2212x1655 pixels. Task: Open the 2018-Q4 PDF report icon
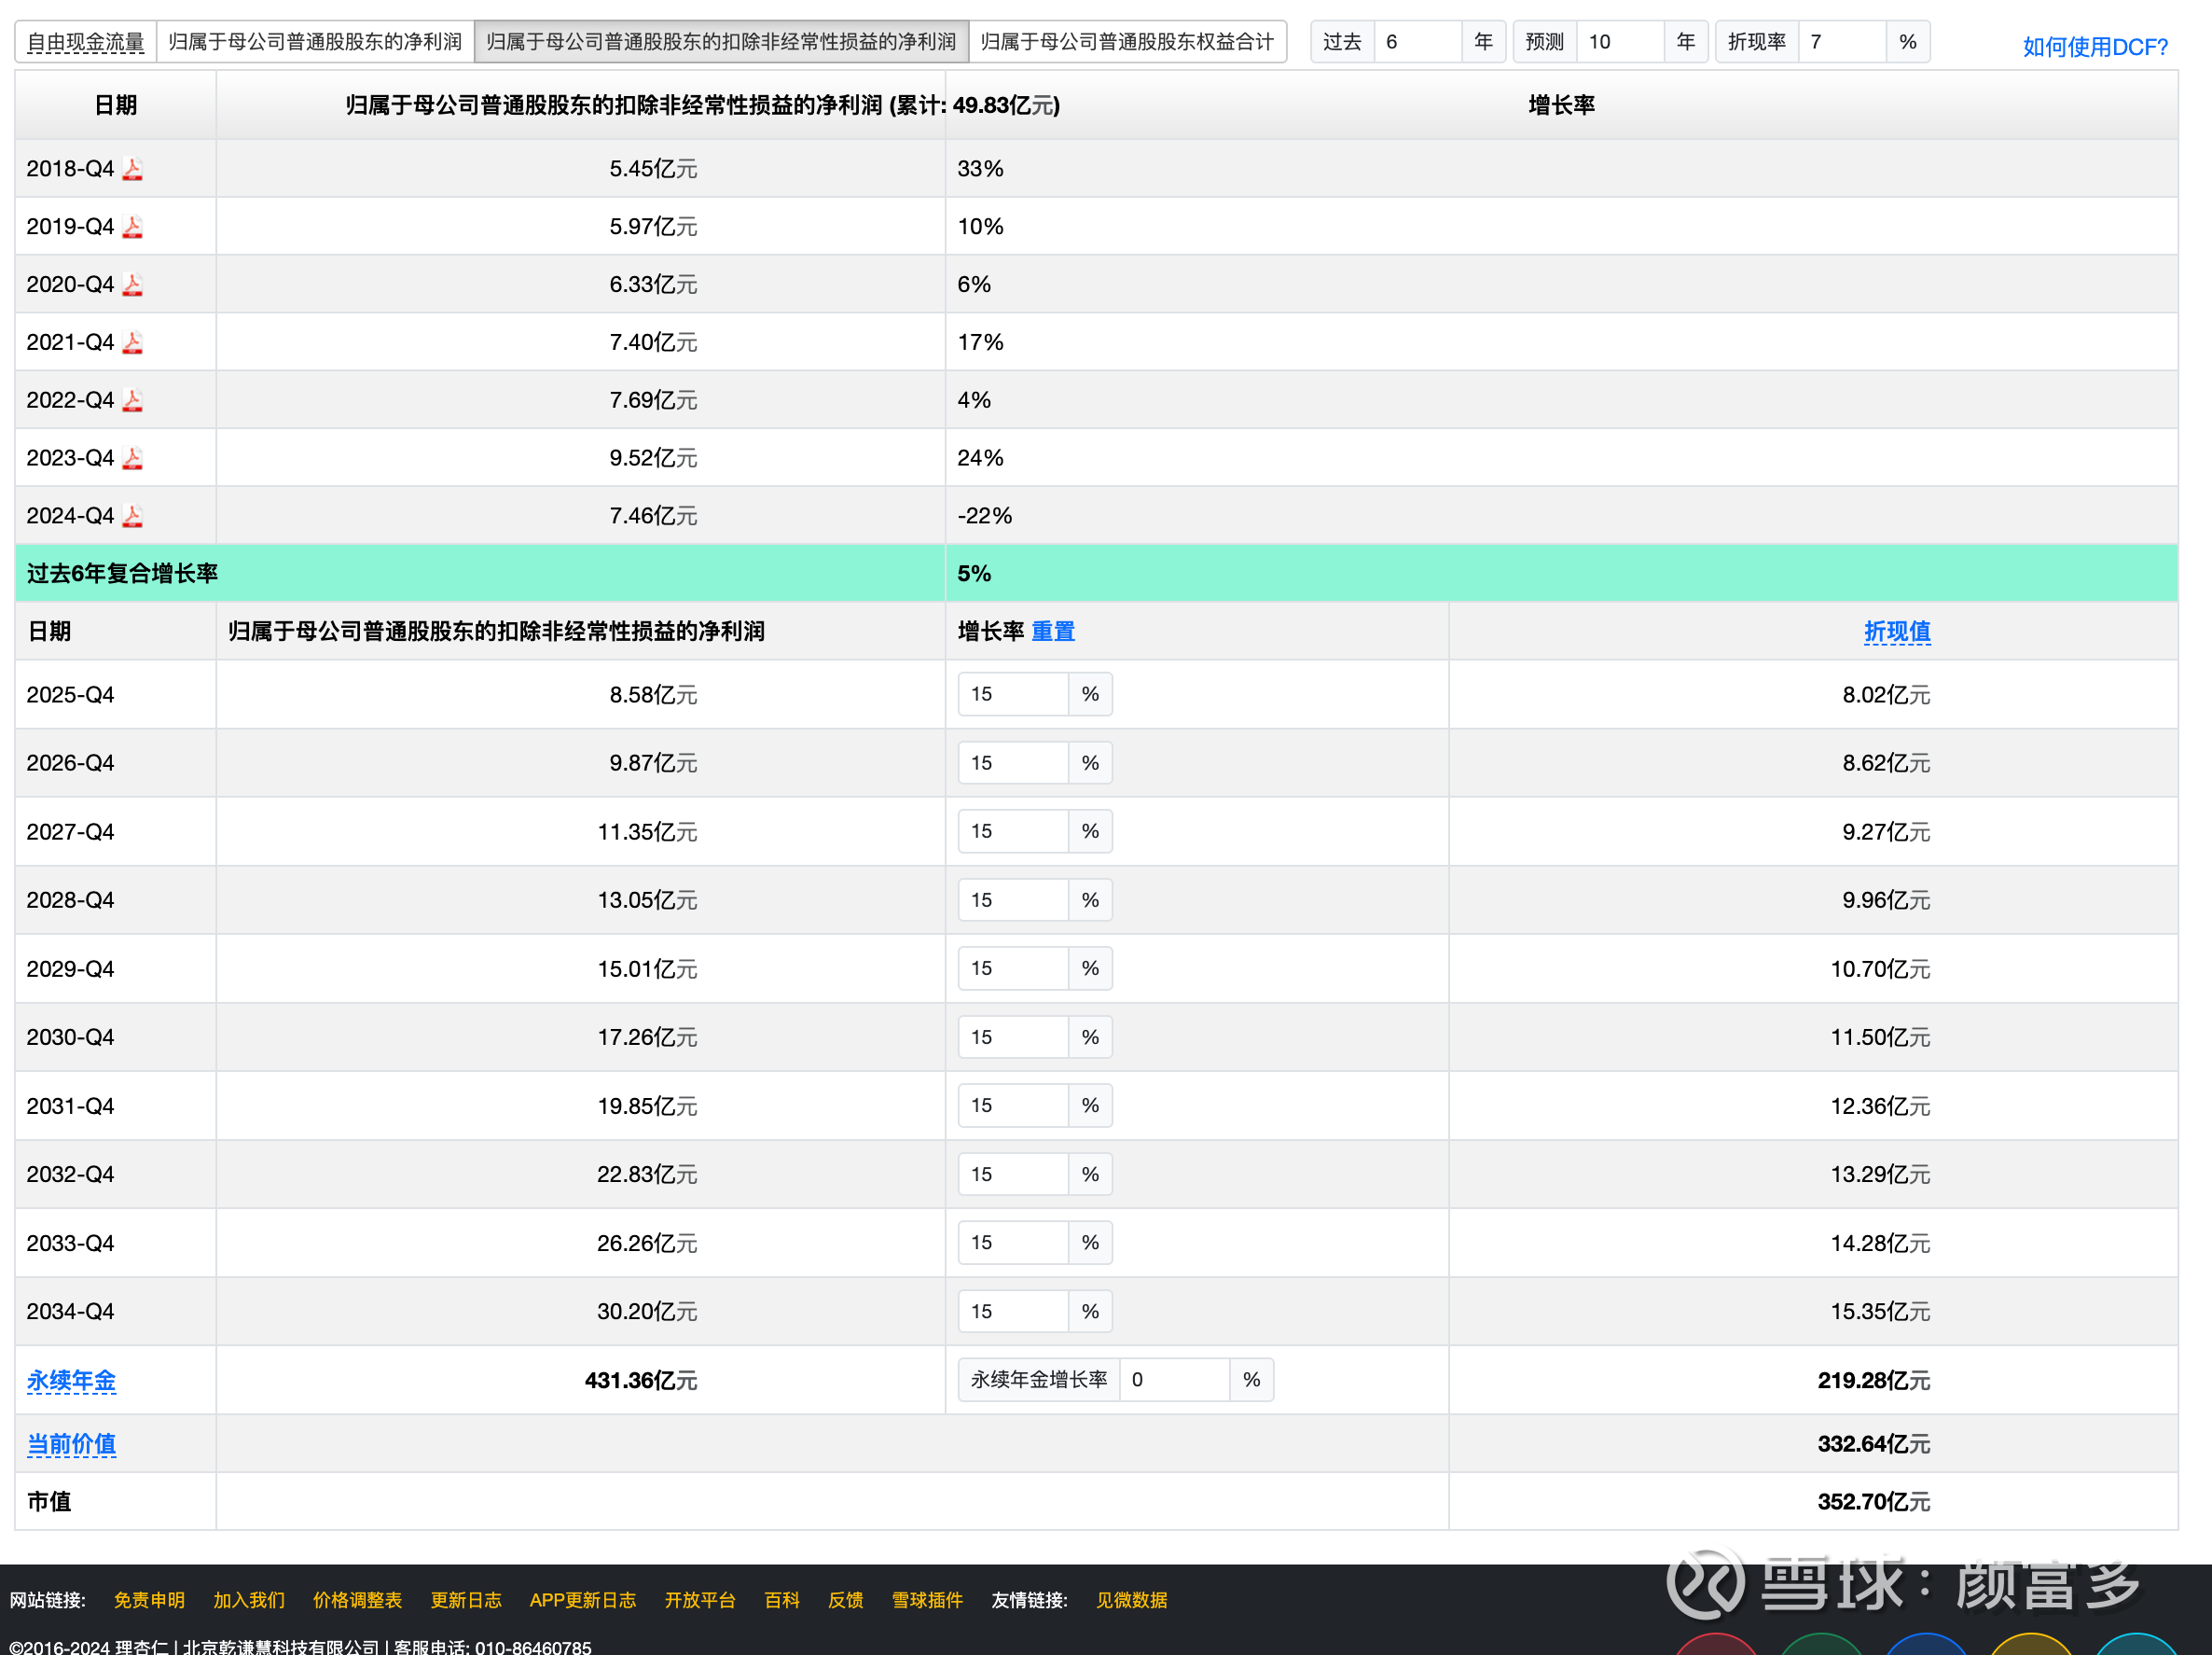(x=132, y=169)
